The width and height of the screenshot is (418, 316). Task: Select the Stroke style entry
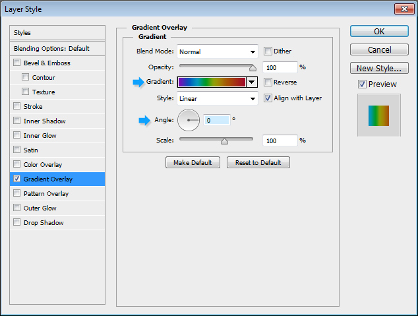[x=33, y=106]
